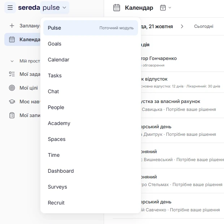Open the Стельмах request row
The image size is (224, 224).
point(182,181)
